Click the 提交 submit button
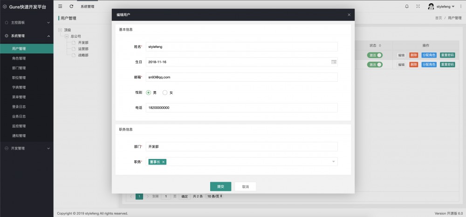Viewport: 466px width, 217px height. click(x=220, y=186)
